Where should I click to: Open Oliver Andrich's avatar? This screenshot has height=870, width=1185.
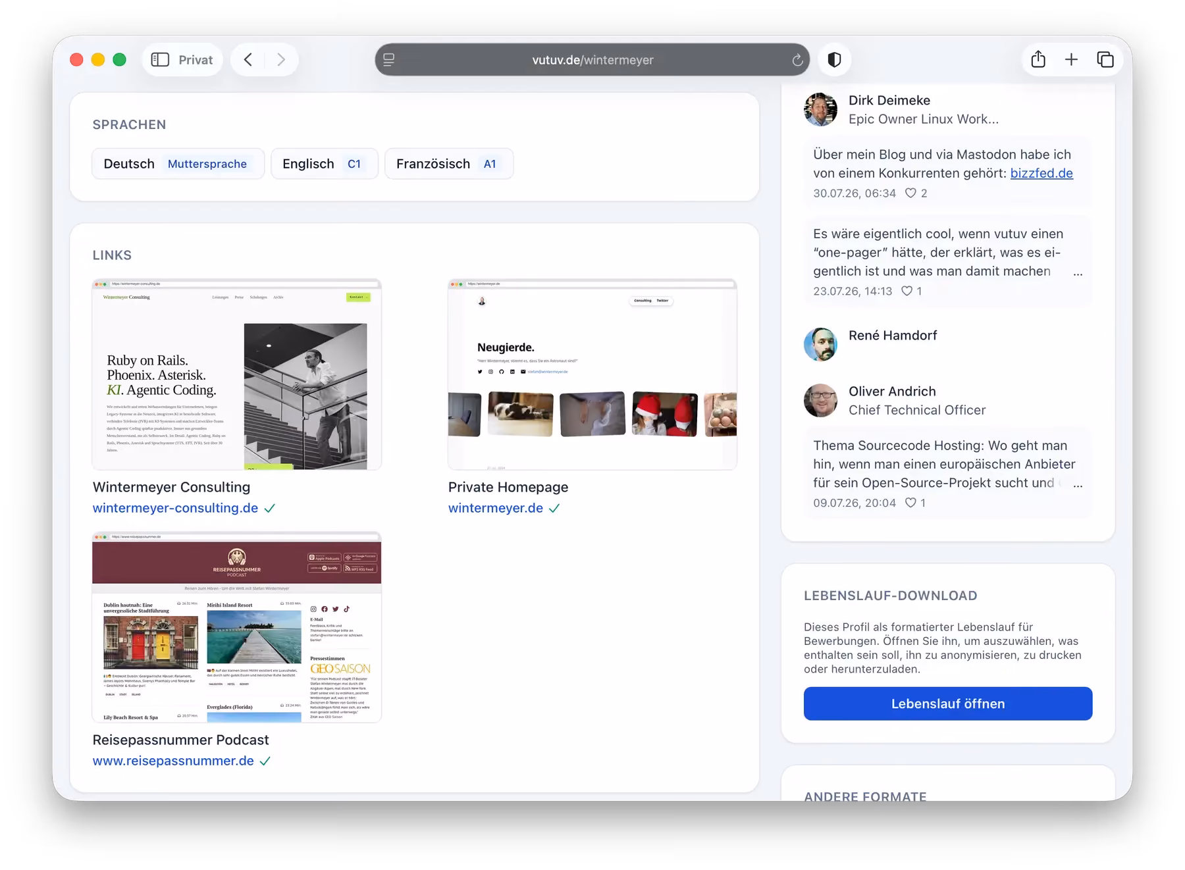click(820, 400)
